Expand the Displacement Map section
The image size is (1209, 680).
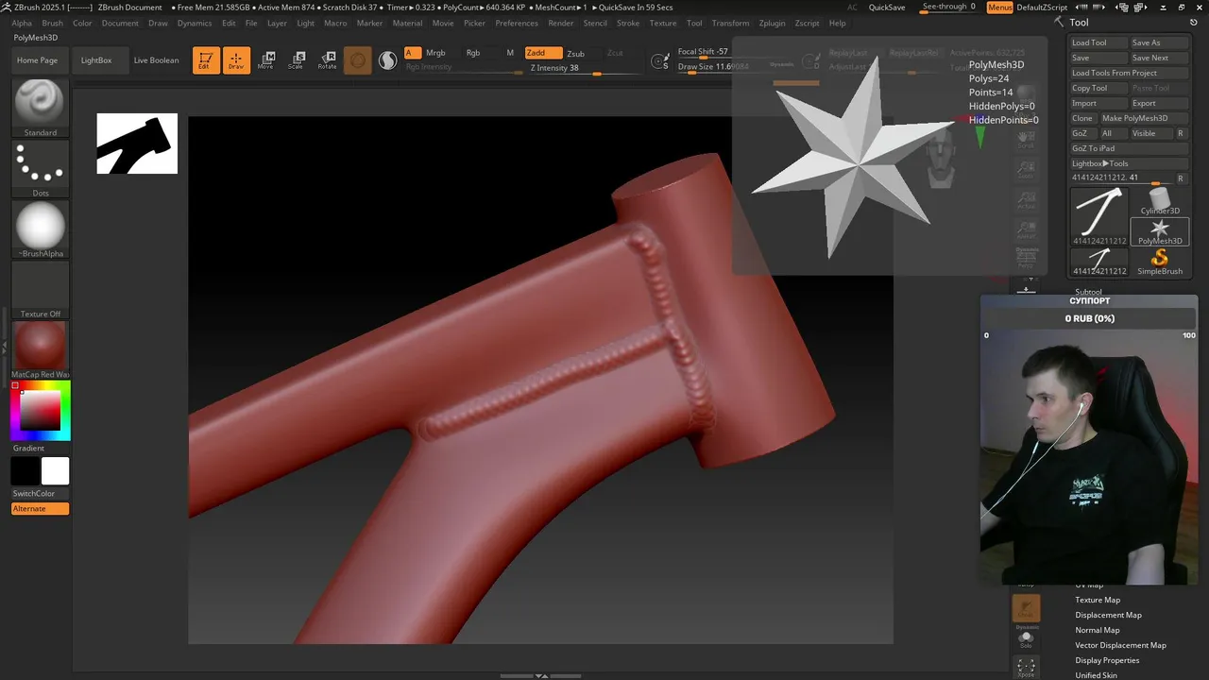coord(1108,615)
